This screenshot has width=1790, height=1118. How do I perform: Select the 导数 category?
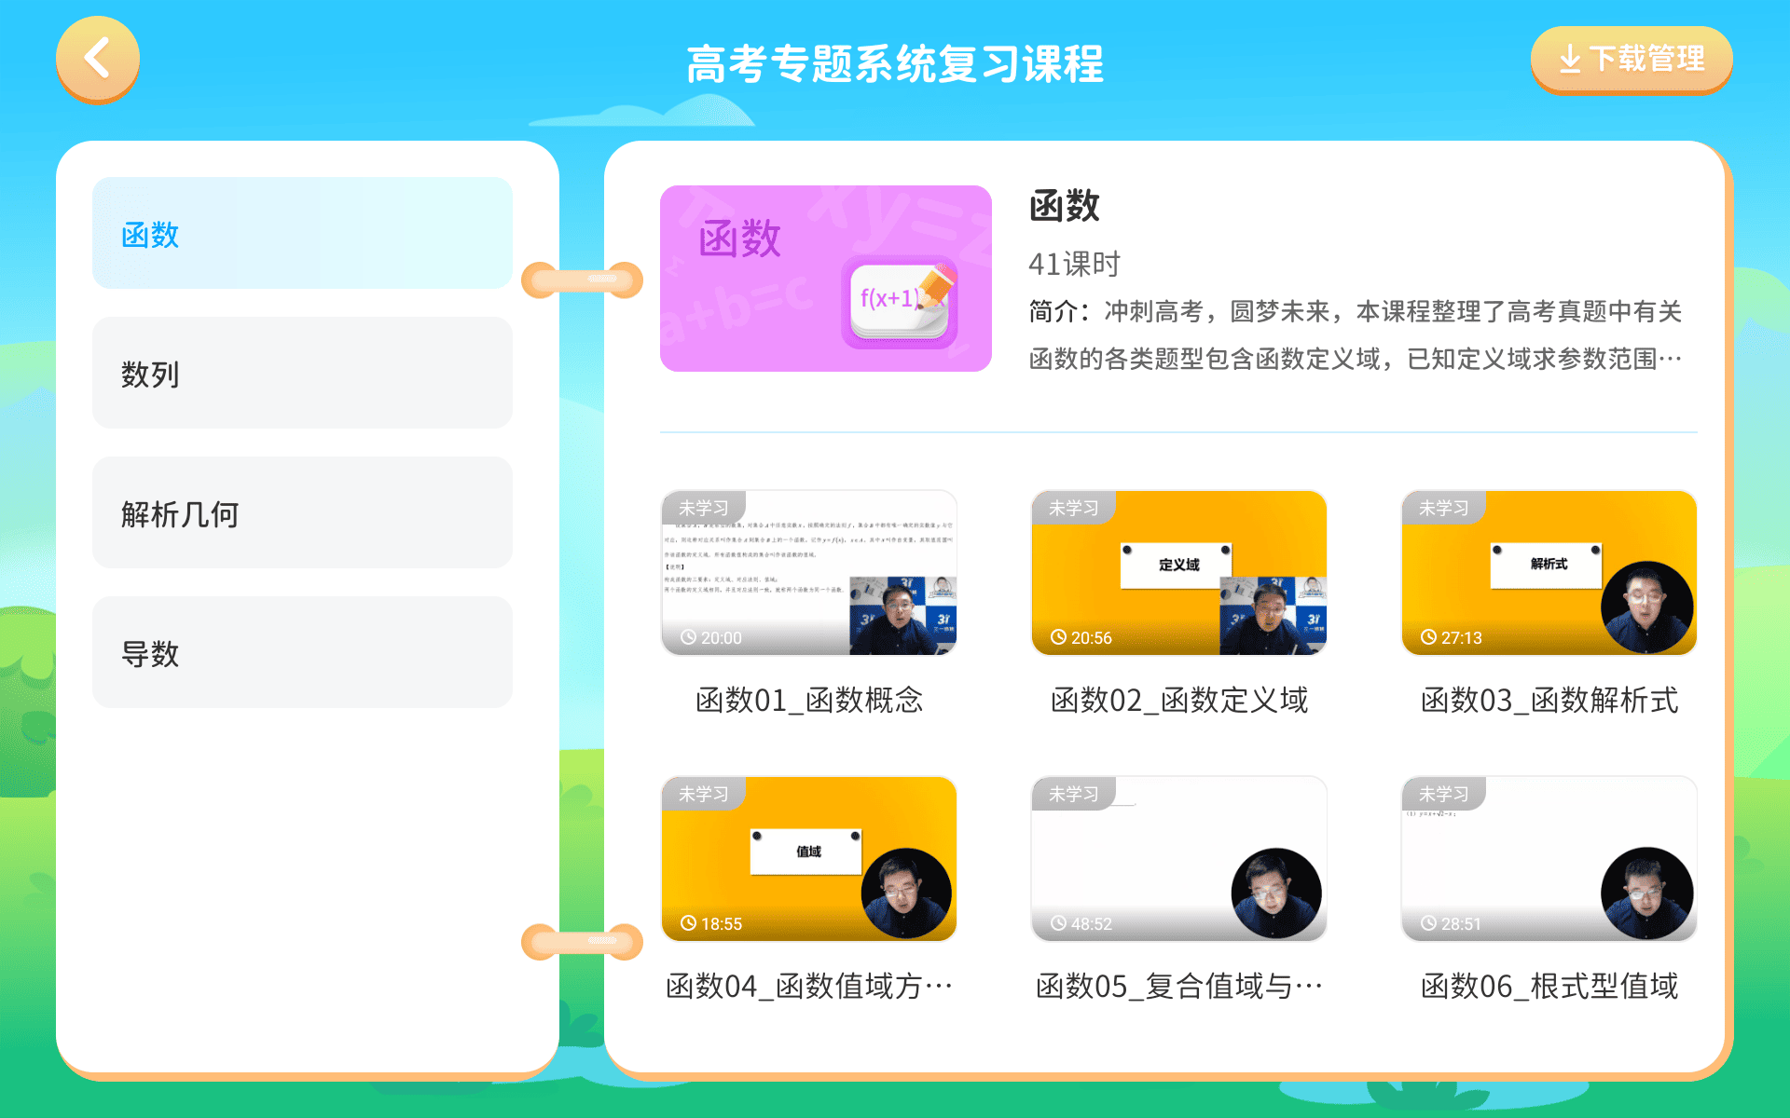click(302, 653)
